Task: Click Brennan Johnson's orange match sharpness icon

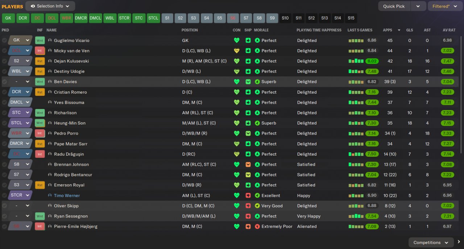Action: 248,164
